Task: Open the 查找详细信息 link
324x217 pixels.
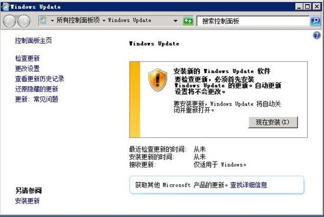Action: tap(249, 185)
